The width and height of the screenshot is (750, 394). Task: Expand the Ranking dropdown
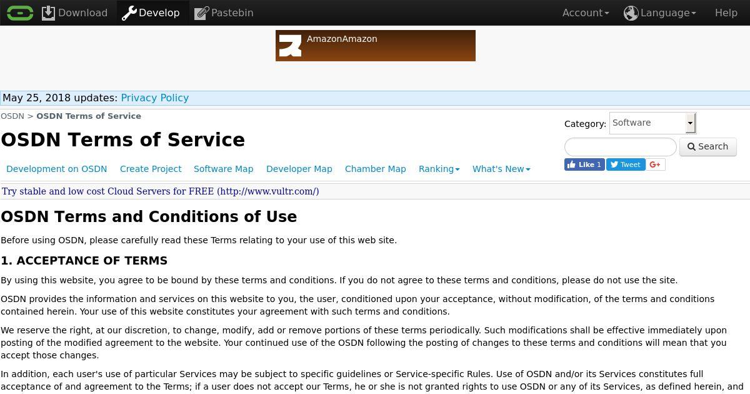pos(439,169)
